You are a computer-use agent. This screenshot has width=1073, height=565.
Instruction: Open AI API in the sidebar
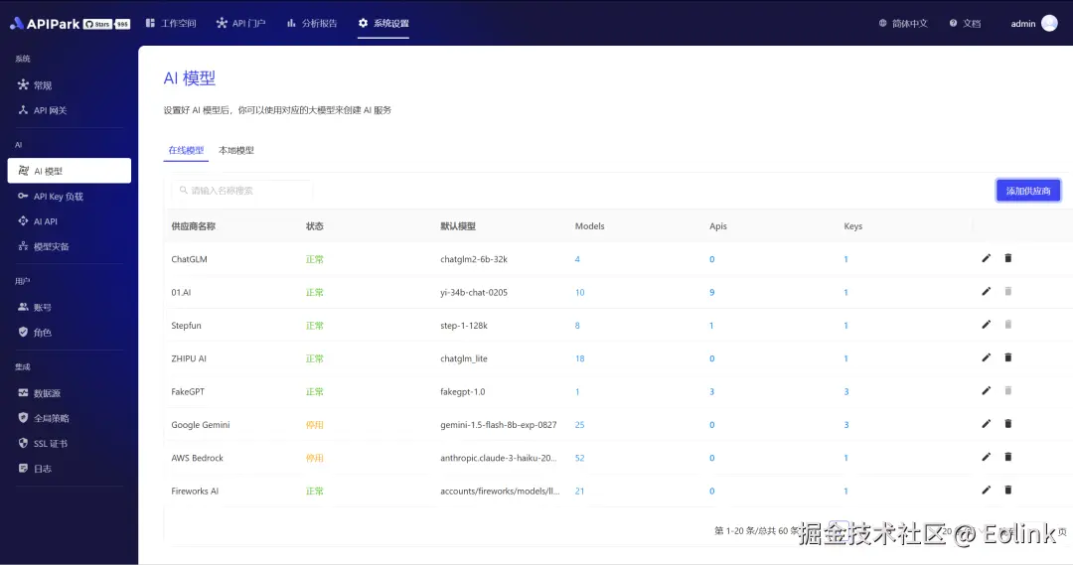[x=70, y=221]
